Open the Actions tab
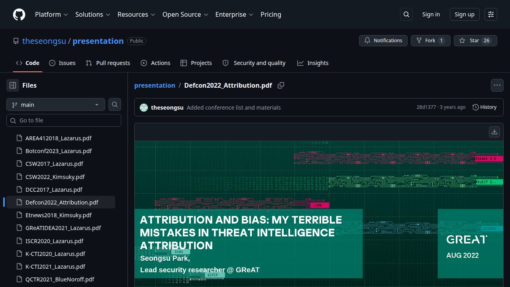The height and width of the screenshot is (287, 510). [x=155, y=63]
